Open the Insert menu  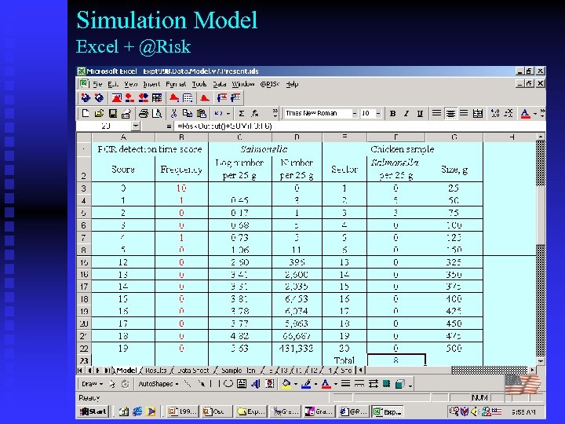(x=151, y=84)
